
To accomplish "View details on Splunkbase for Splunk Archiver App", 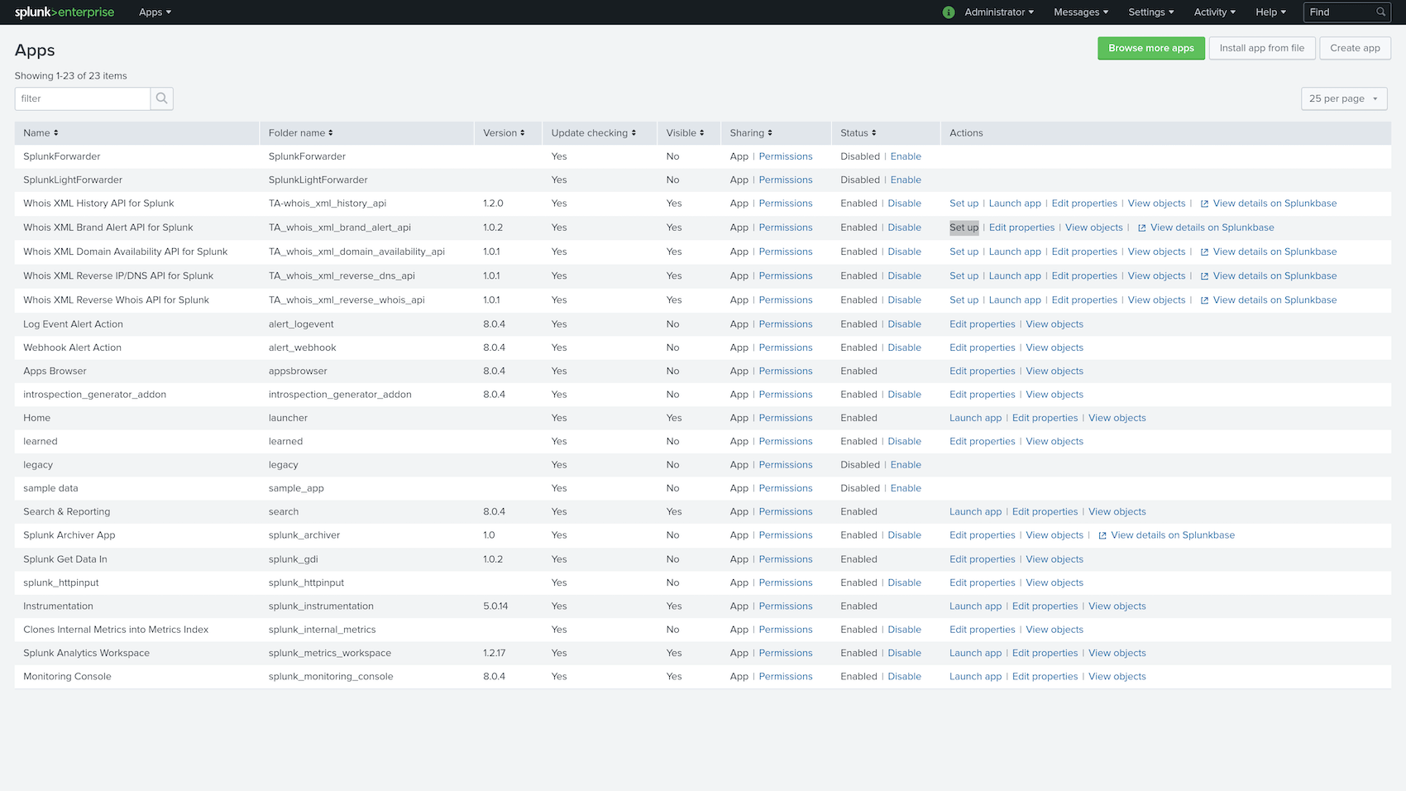I will (1173, 535).
